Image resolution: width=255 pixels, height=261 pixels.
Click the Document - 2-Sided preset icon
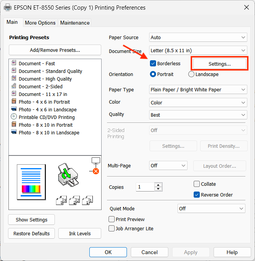click(14, 86)
